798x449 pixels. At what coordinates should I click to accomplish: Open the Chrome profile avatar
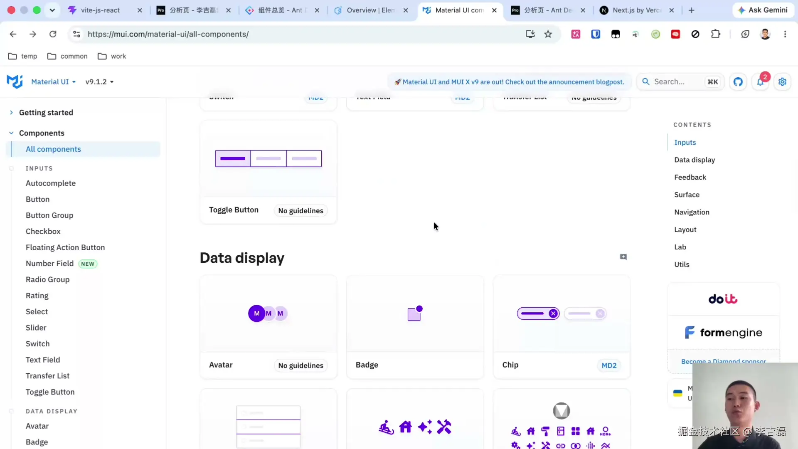[765, 34]
